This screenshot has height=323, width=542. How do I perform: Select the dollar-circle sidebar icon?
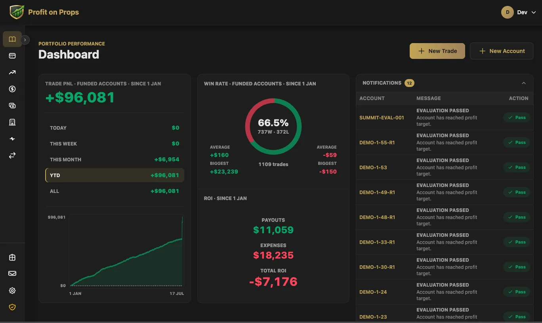[x=12, y=89]
